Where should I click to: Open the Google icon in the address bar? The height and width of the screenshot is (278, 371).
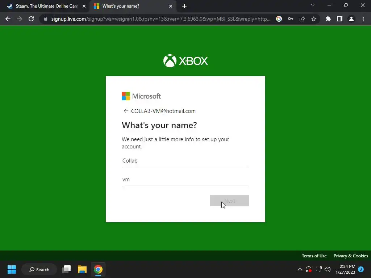(279, 19)
